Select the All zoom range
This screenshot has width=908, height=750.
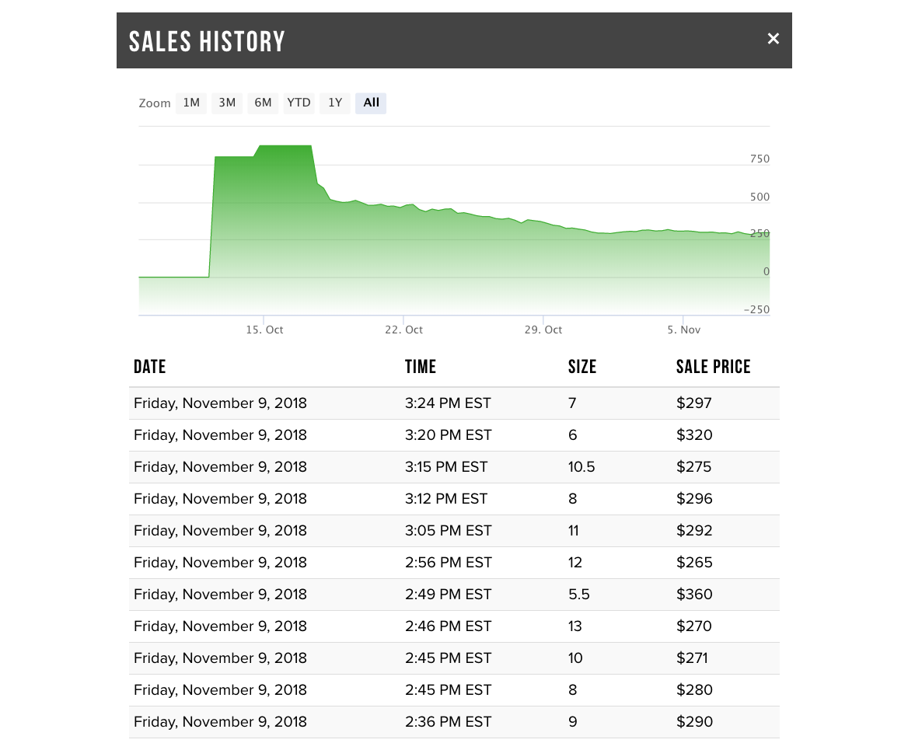(x=371, y=103)
